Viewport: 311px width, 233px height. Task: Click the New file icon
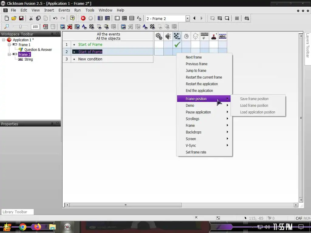coord(7,19)
